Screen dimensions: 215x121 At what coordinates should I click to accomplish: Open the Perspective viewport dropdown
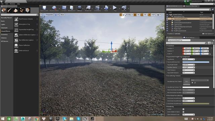click(48, 15)
